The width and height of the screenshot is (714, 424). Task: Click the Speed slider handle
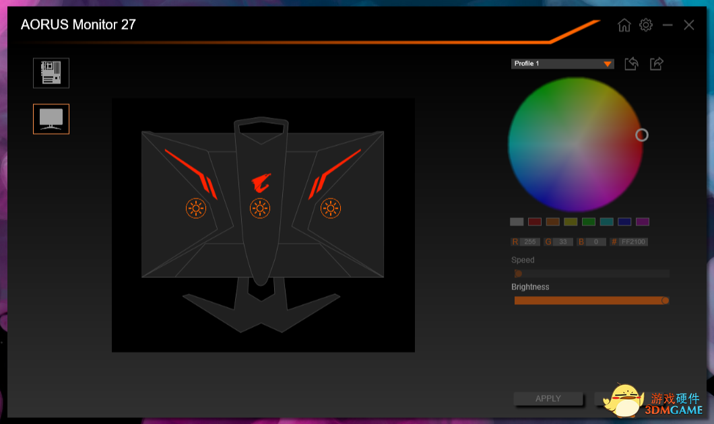coord(518,273)
